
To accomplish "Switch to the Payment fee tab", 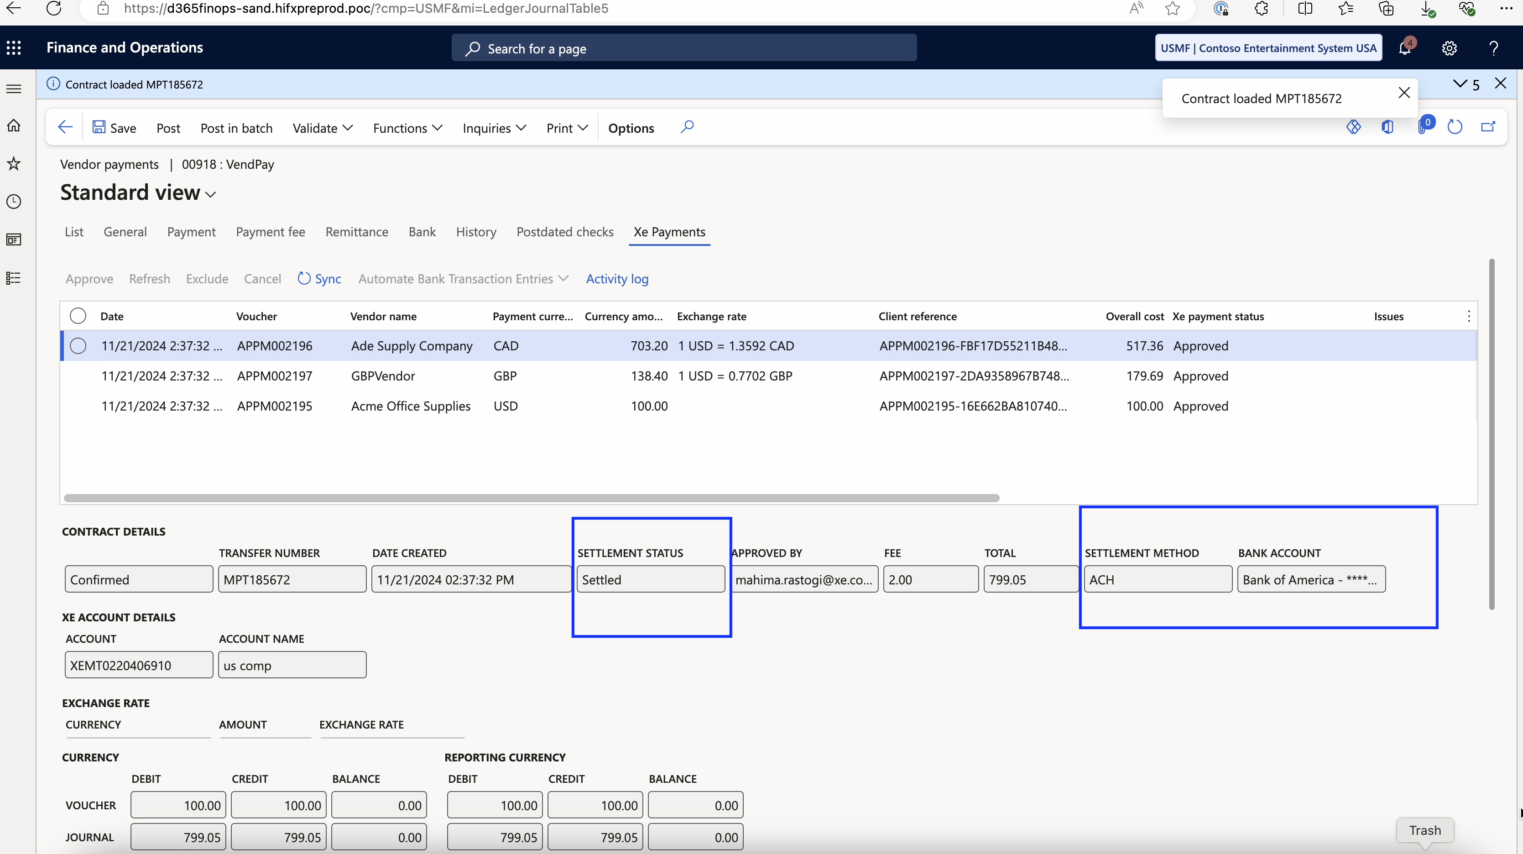I will 270,232.
